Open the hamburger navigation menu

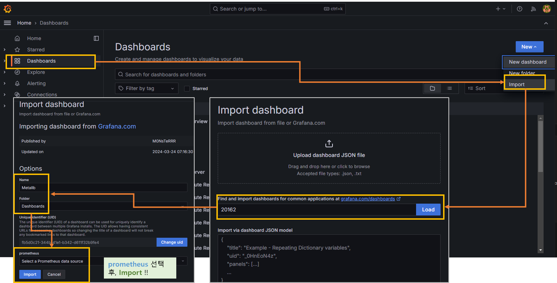pos(8,23)
